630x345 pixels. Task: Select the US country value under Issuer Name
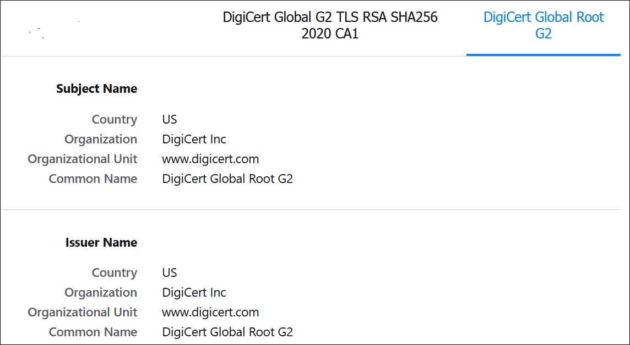coord(169,272)
